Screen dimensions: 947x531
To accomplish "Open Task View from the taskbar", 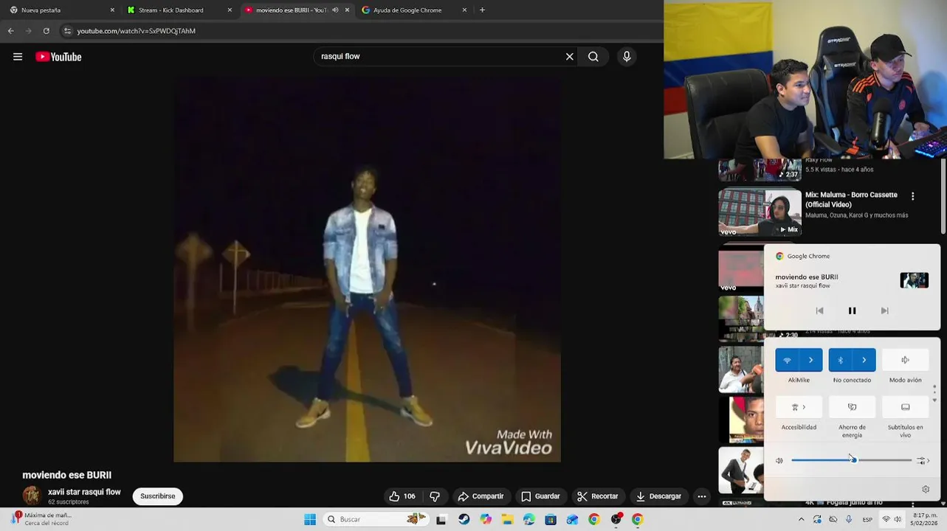I will coord(441,519).
